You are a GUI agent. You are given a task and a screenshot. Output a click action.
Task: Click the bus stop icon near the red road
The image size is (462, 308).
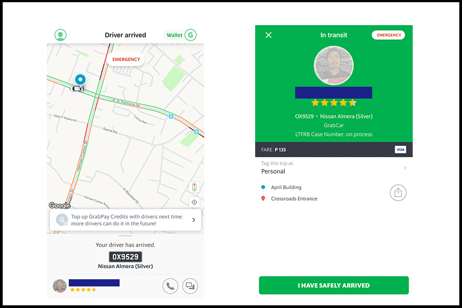[196, 132]
